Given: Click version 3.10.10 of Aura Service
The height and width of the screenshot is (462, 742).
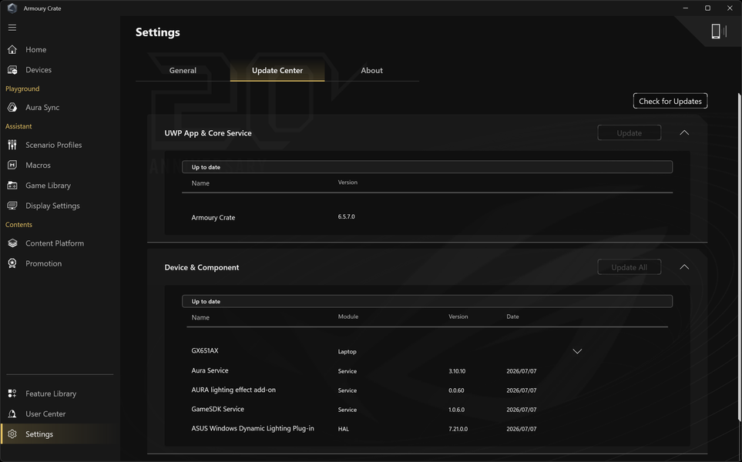Looking at the screenshot, I should 457,371.
